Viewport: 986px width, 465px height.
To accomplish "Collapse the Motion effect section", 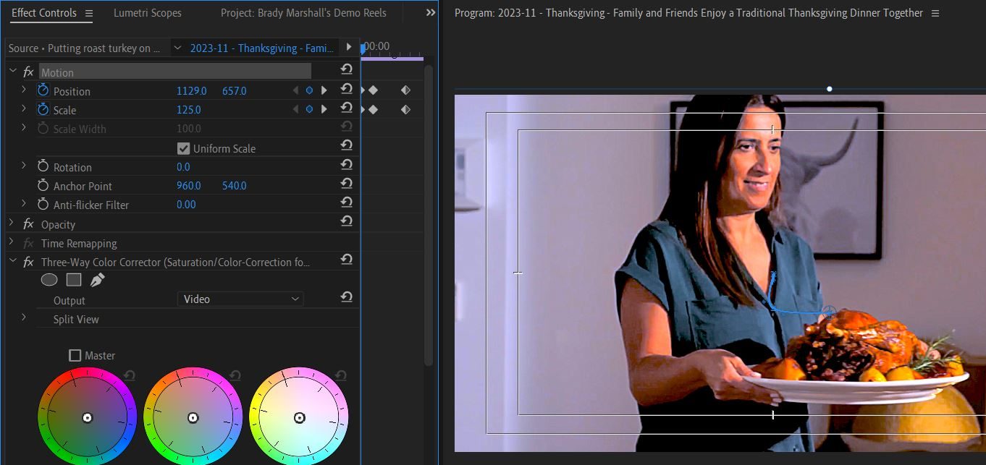I will [12, 71].
